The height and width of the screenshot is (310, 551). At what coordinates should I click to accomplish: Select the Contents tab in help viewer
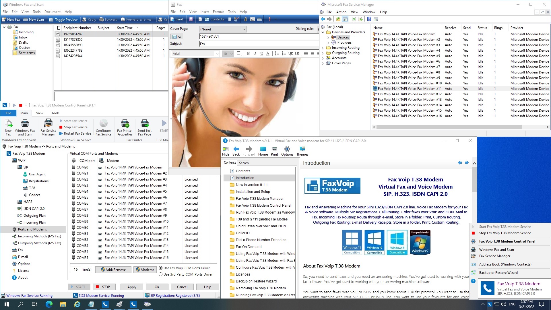[230, 163]
